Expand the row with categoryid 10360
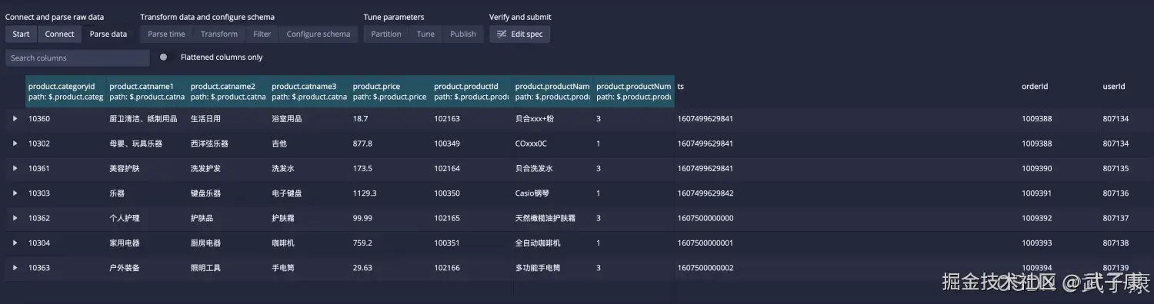Viewport: 1154px width, 304px height. pos(15,119)
